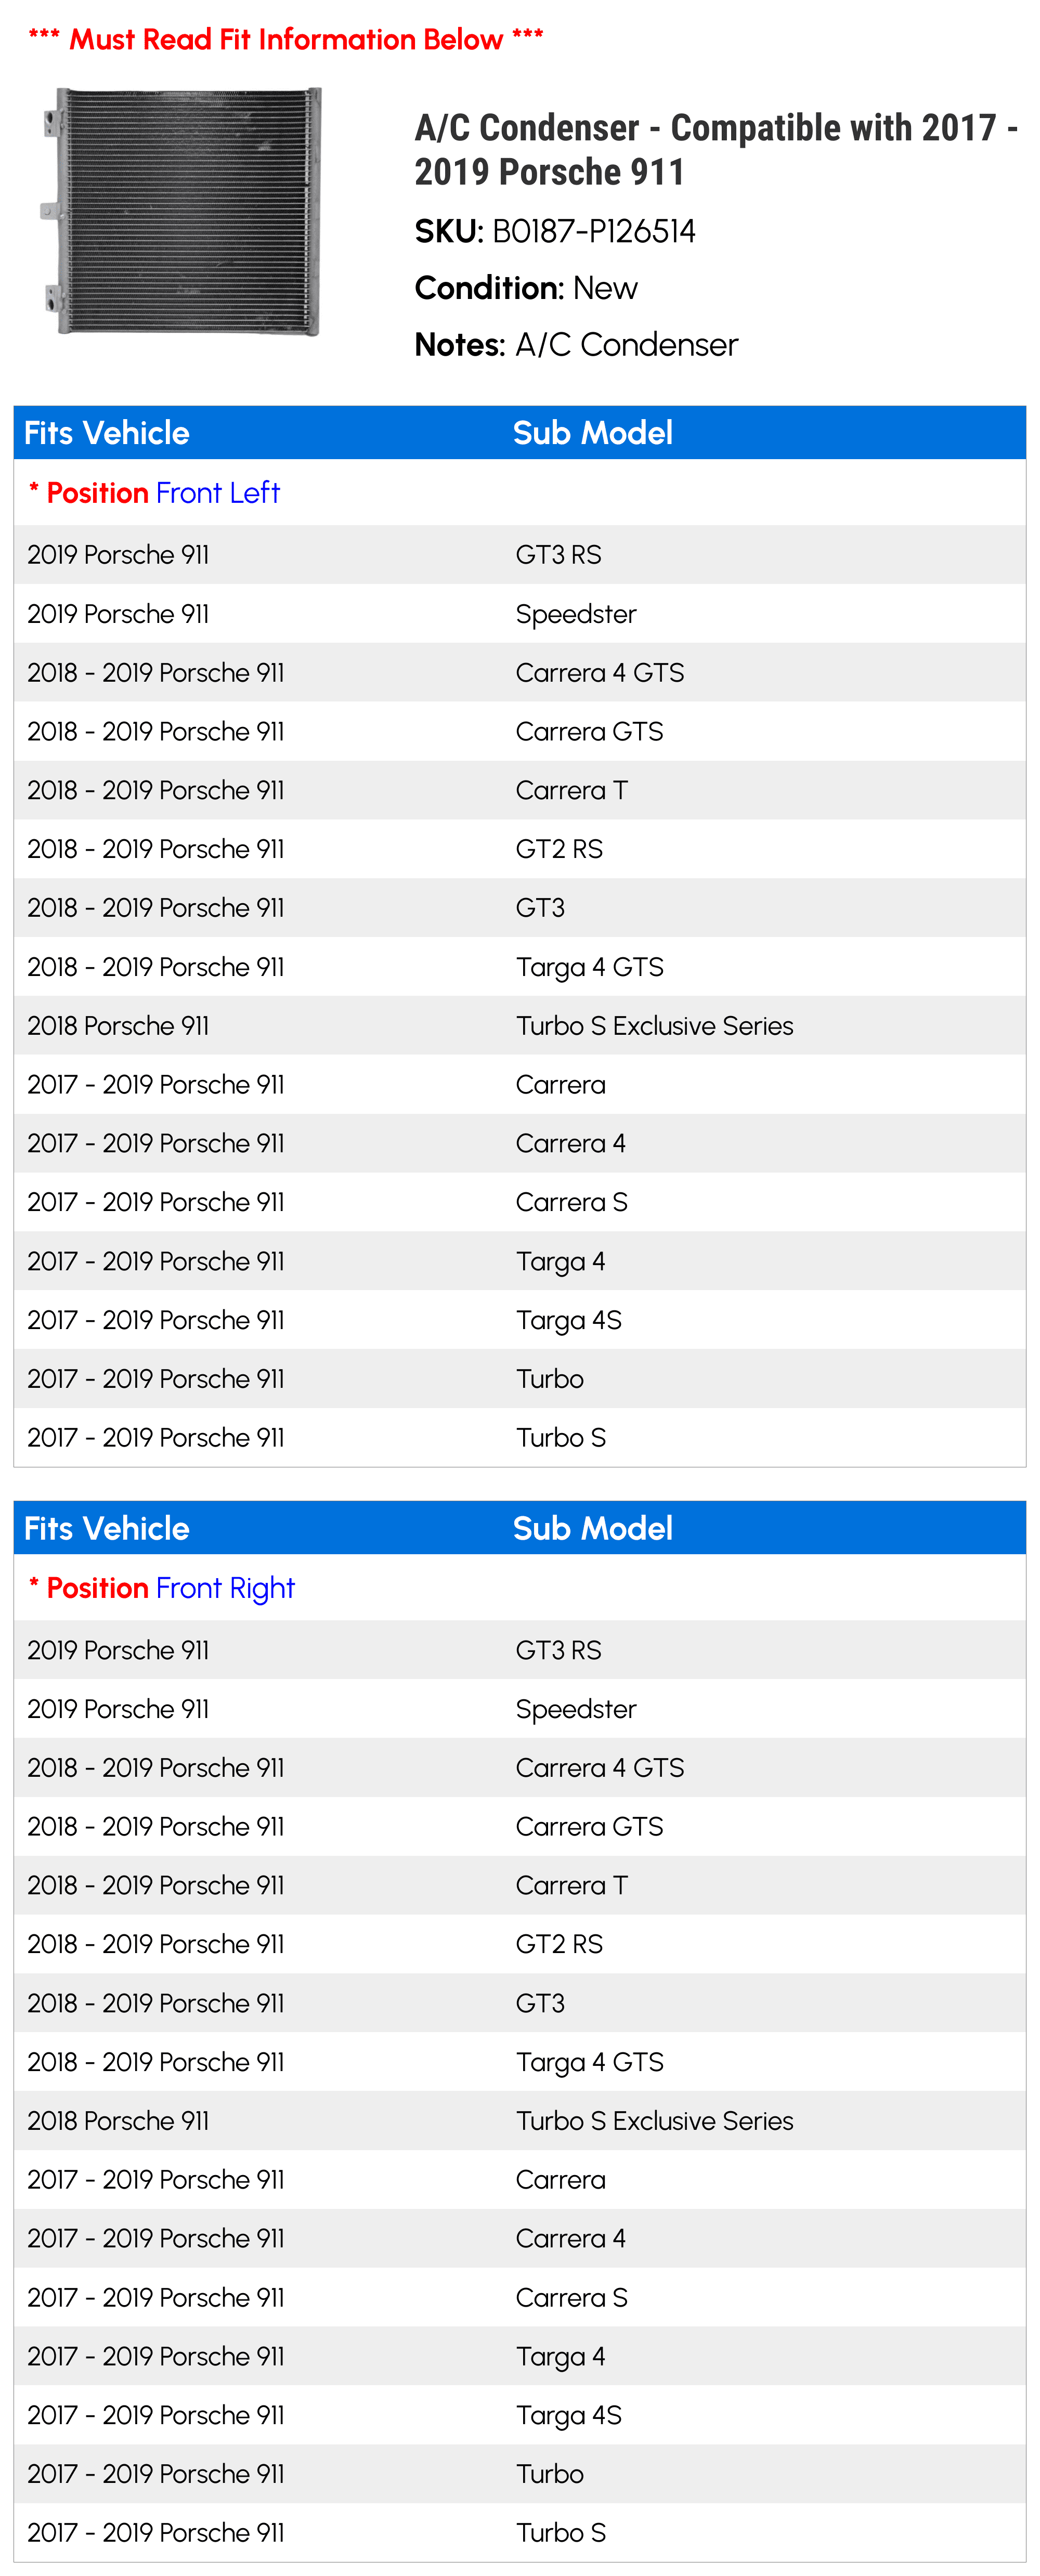This screenshot has height=2576, width=1040.
Task: Click the A/C Condenser product title
Action: (x=715, y=150)
